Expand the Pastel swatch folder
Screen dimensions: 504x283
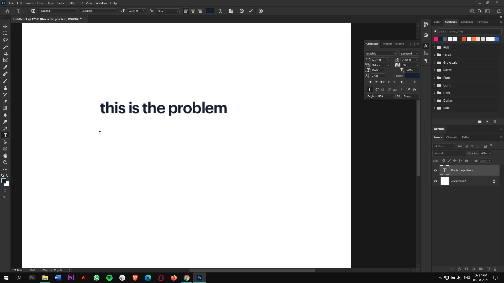(x=435, y=70)
